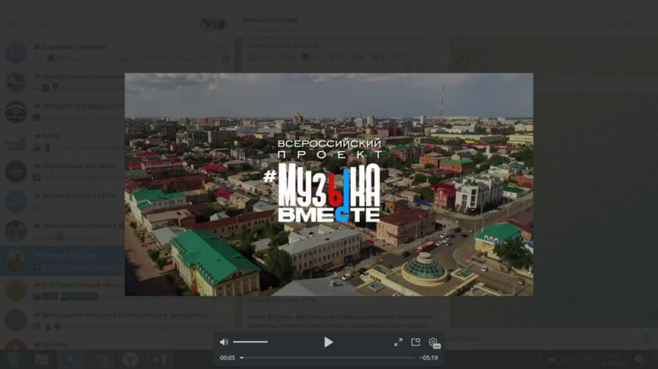
Task: Open picture-in-picture mode for the video
Action: [x=416, y=342]
